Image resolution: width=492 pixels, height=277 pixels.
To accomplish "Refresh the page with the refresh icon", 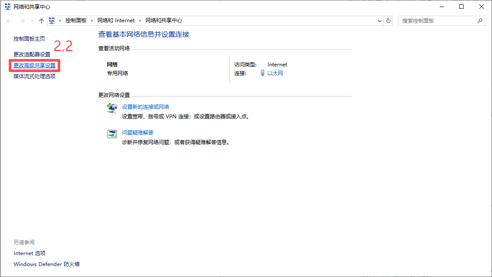I will [388, 21].
